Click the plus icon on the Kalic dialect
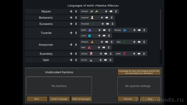This screenshot has height=105, width=187. (x=99, y=47)
